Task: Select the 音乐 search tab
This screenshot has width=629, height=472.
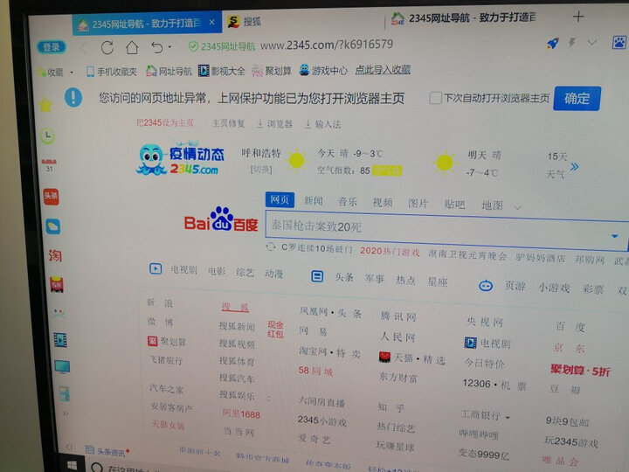Action: tap(348, 202)
